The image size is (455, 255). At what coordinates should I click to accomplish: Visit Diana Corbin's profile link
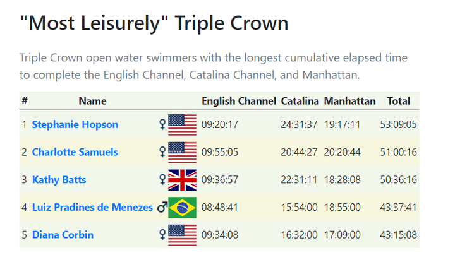coord(63,235)
